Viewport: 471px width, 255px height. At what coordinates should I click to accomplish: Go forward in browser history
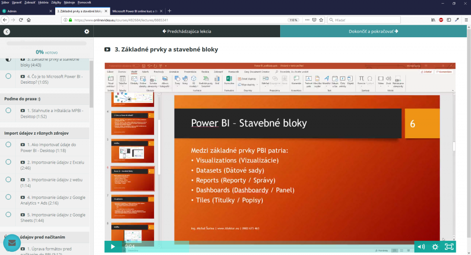(x=13, y=20)
